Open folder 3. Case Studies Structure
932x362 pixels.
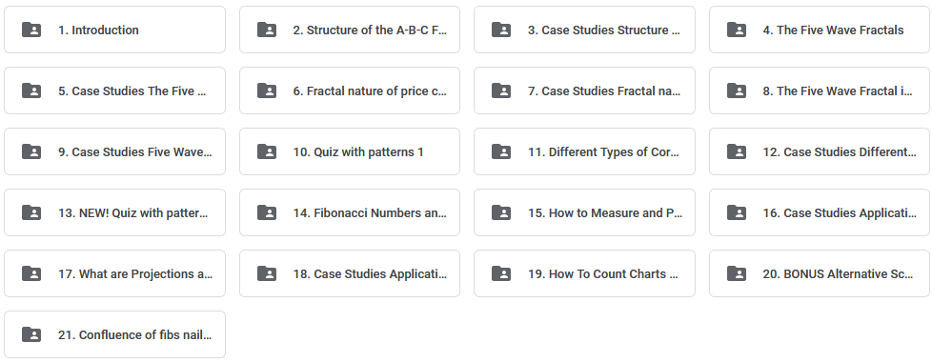(x=584, y=30)
